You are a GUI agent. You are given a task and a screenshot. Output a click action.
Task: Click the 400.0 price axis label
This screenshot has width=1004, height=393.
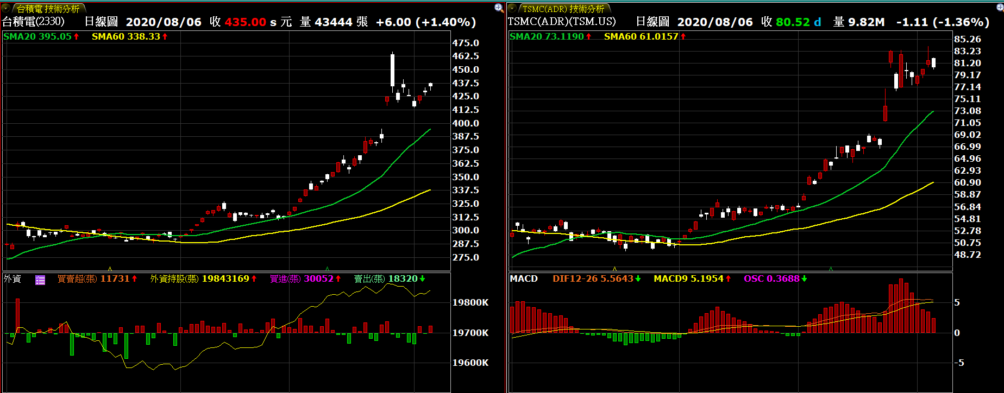pos(466,123)
